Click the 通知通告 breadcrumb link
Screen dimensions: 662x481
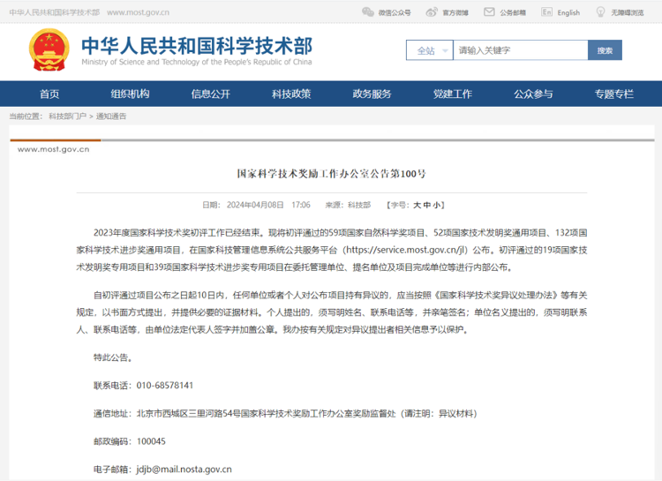tap(111, 116)
